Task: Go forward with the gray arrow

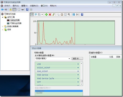Action: pyautogui.click(x=6, y=9)
